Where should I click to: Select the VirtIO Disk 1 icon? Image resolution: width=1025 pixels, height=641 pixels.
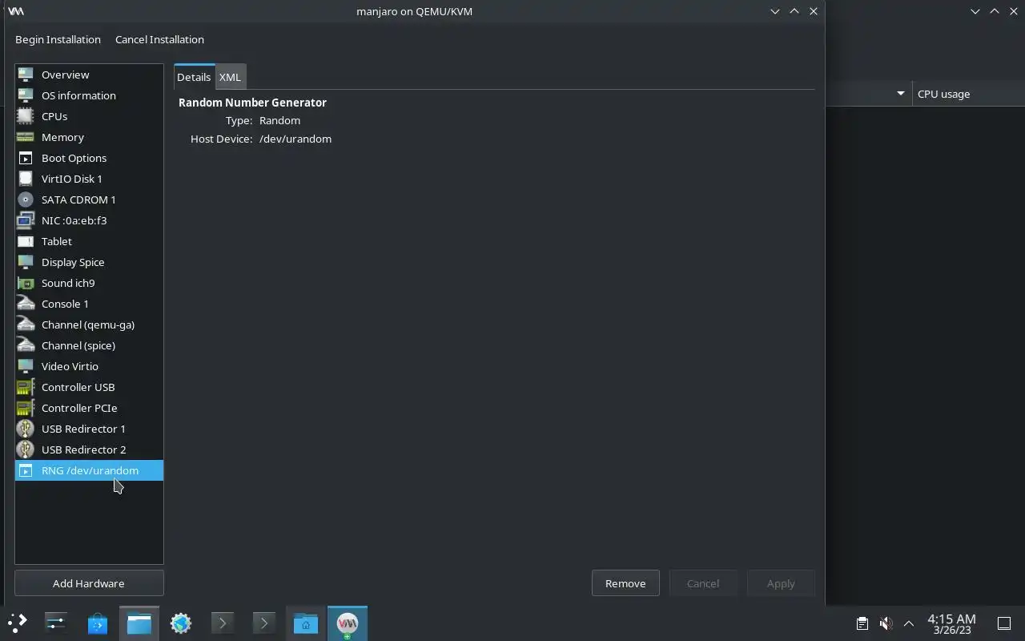click(26, 179)
